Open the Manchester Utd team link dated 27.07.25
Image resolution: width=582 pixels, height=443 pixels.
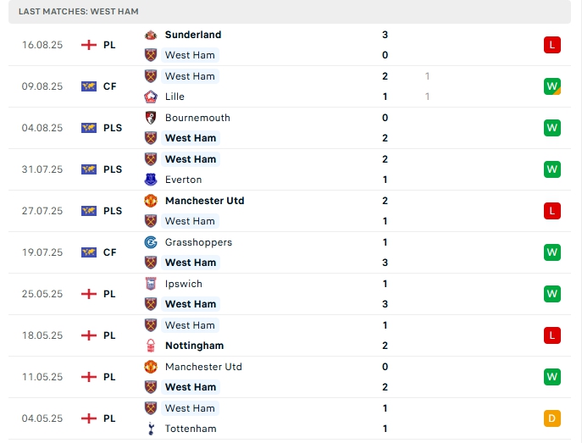(204, 201)
